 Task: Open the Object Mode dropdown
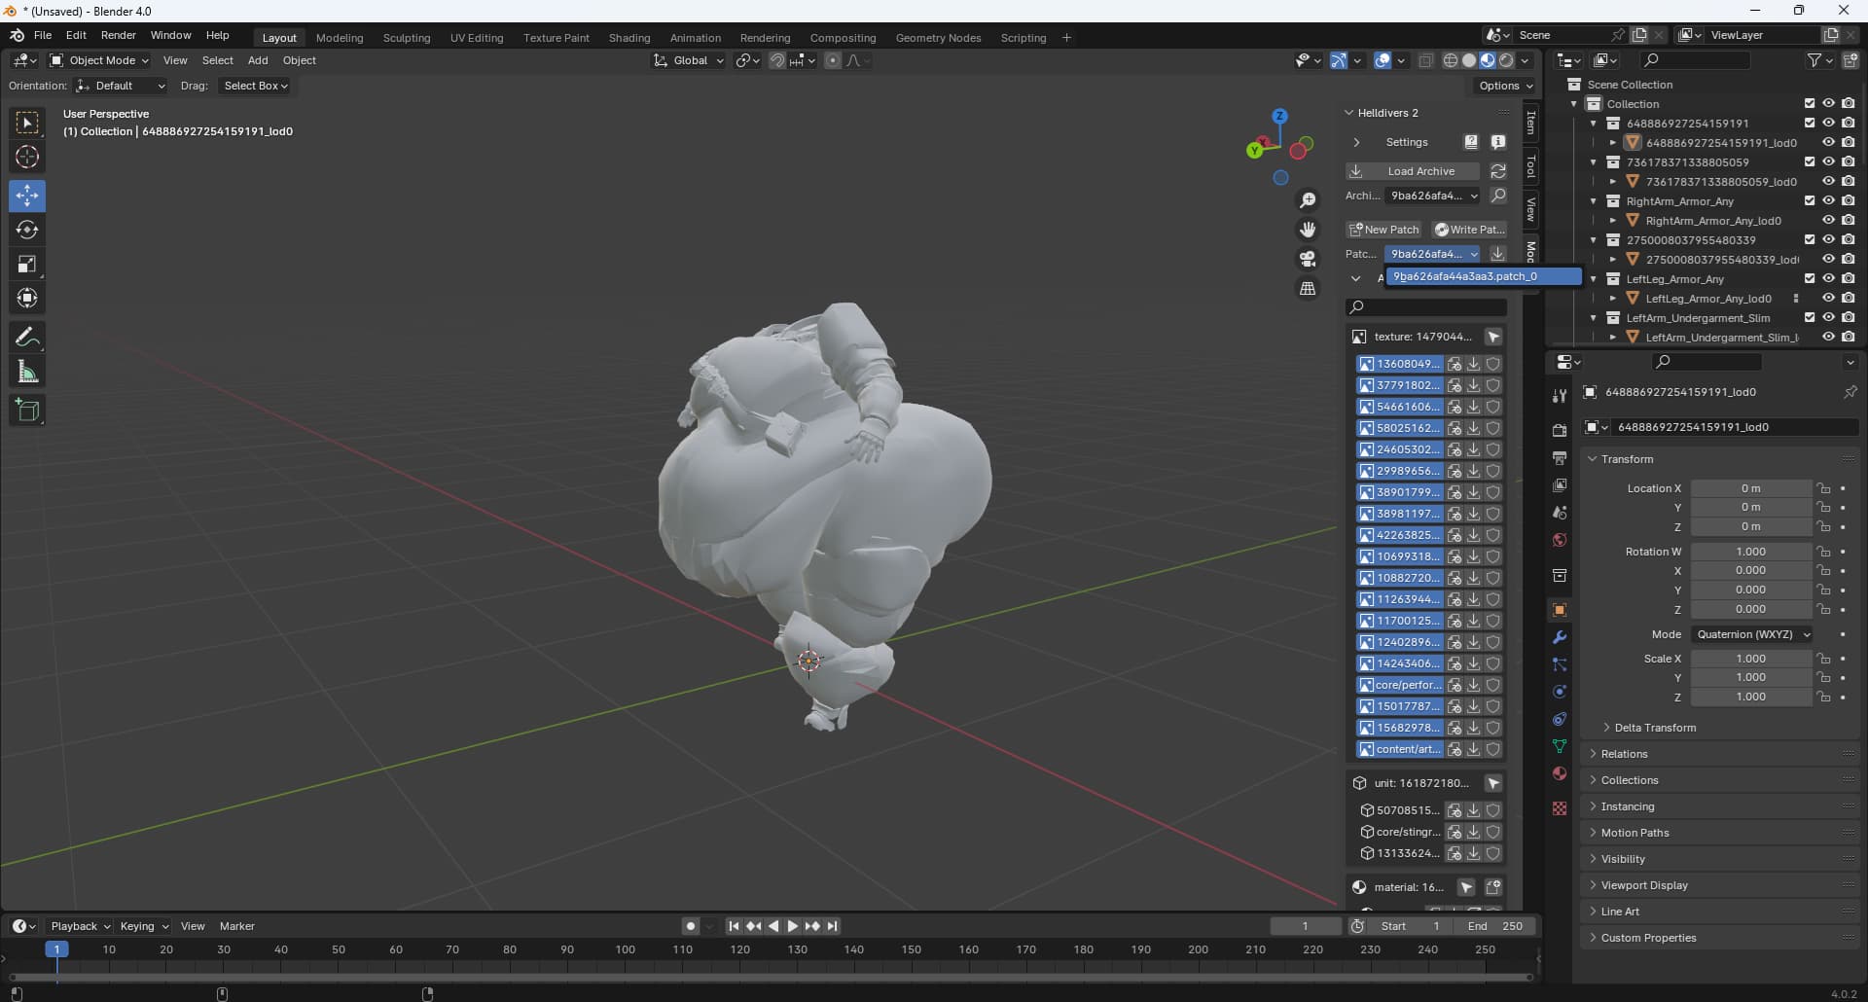pos(99,60)
